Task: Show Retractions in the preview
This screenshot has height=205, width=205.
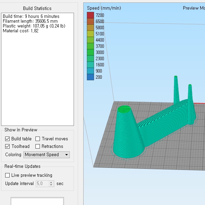Action: click(37, 146)
